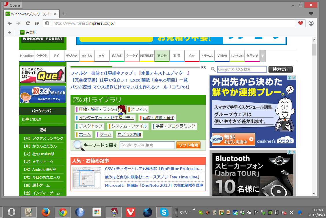
Task: Switch to the GAME category tab
Action: click(116, 56)
